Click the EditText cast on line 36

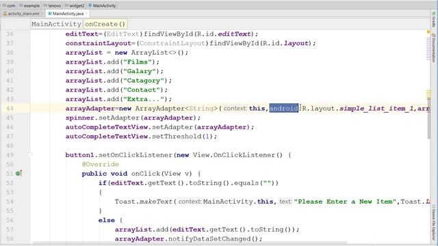point(123,34)
